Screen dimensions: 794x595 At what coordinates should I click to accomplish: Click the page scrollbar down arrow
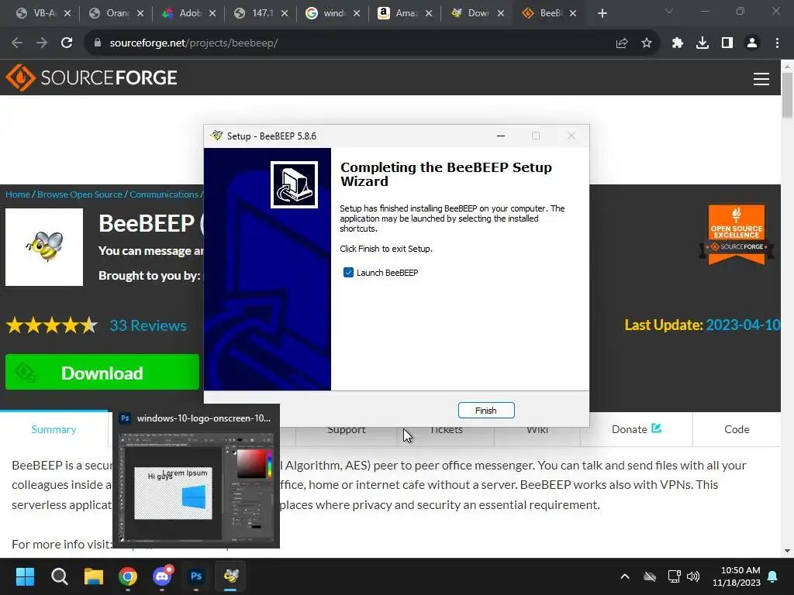click(x=787, y=551)
